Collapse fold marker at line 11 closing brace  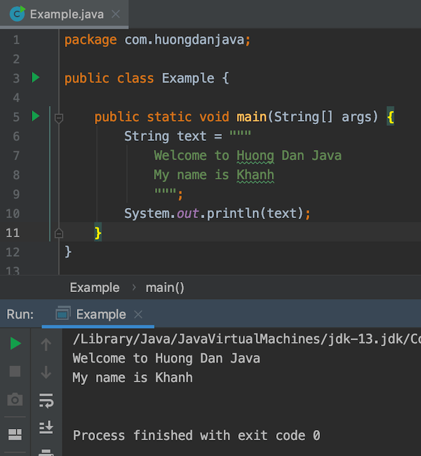pos(59,233)
